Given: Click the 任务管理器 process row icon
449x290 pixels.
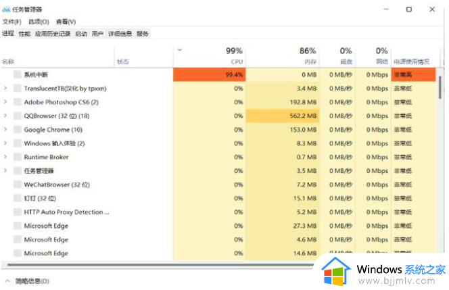Looking at the screenshot, I should click(18, 171).
